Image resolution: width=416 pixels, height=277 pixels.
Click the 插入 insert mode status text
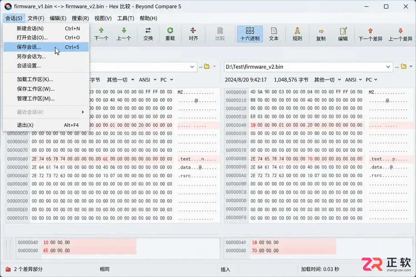coord(225,269)
